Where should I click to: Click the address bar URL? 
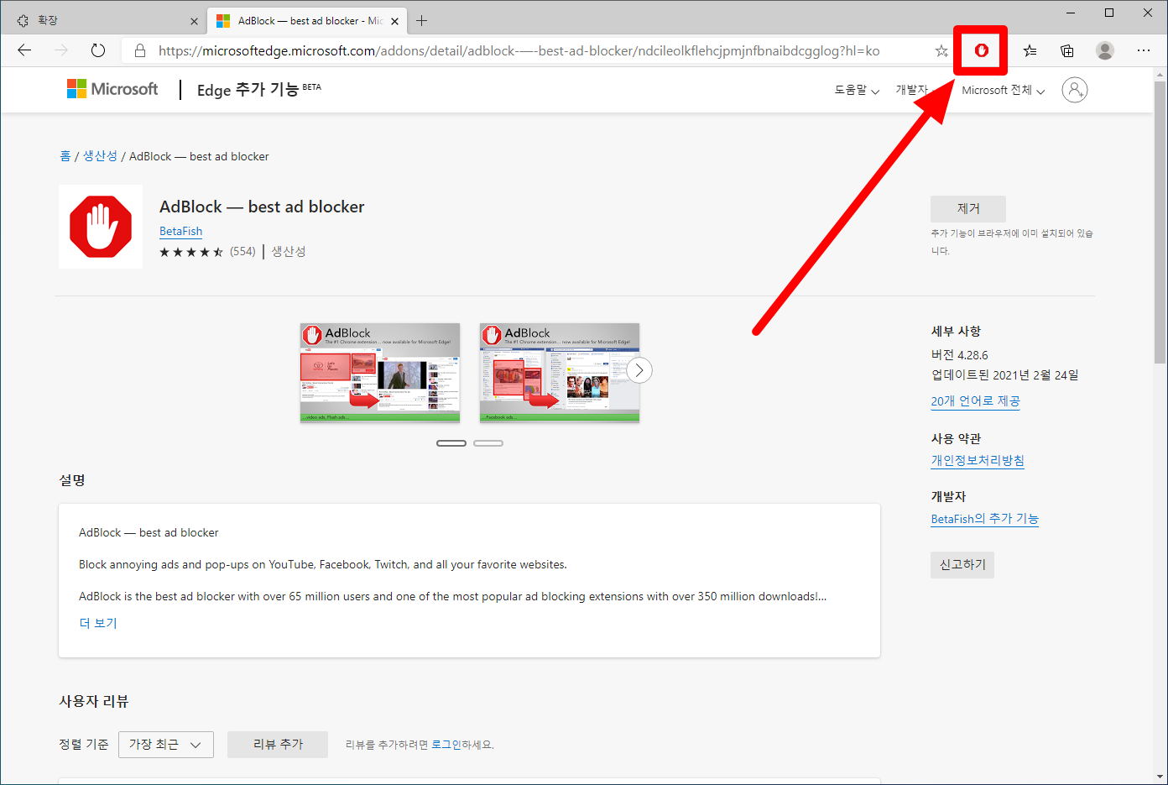coord(519,50)
